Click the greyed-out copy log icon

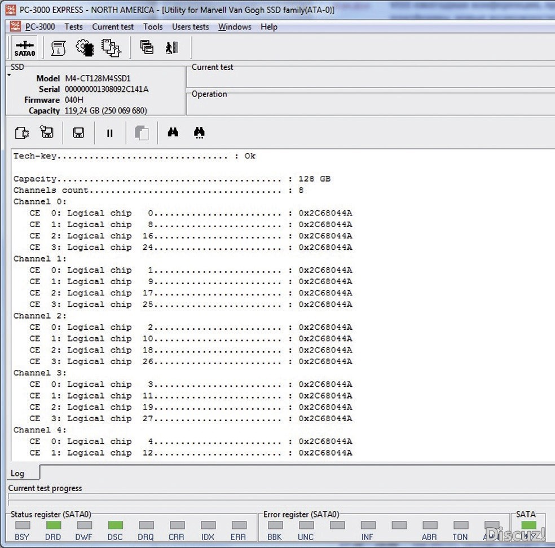(x=142, y=133)
